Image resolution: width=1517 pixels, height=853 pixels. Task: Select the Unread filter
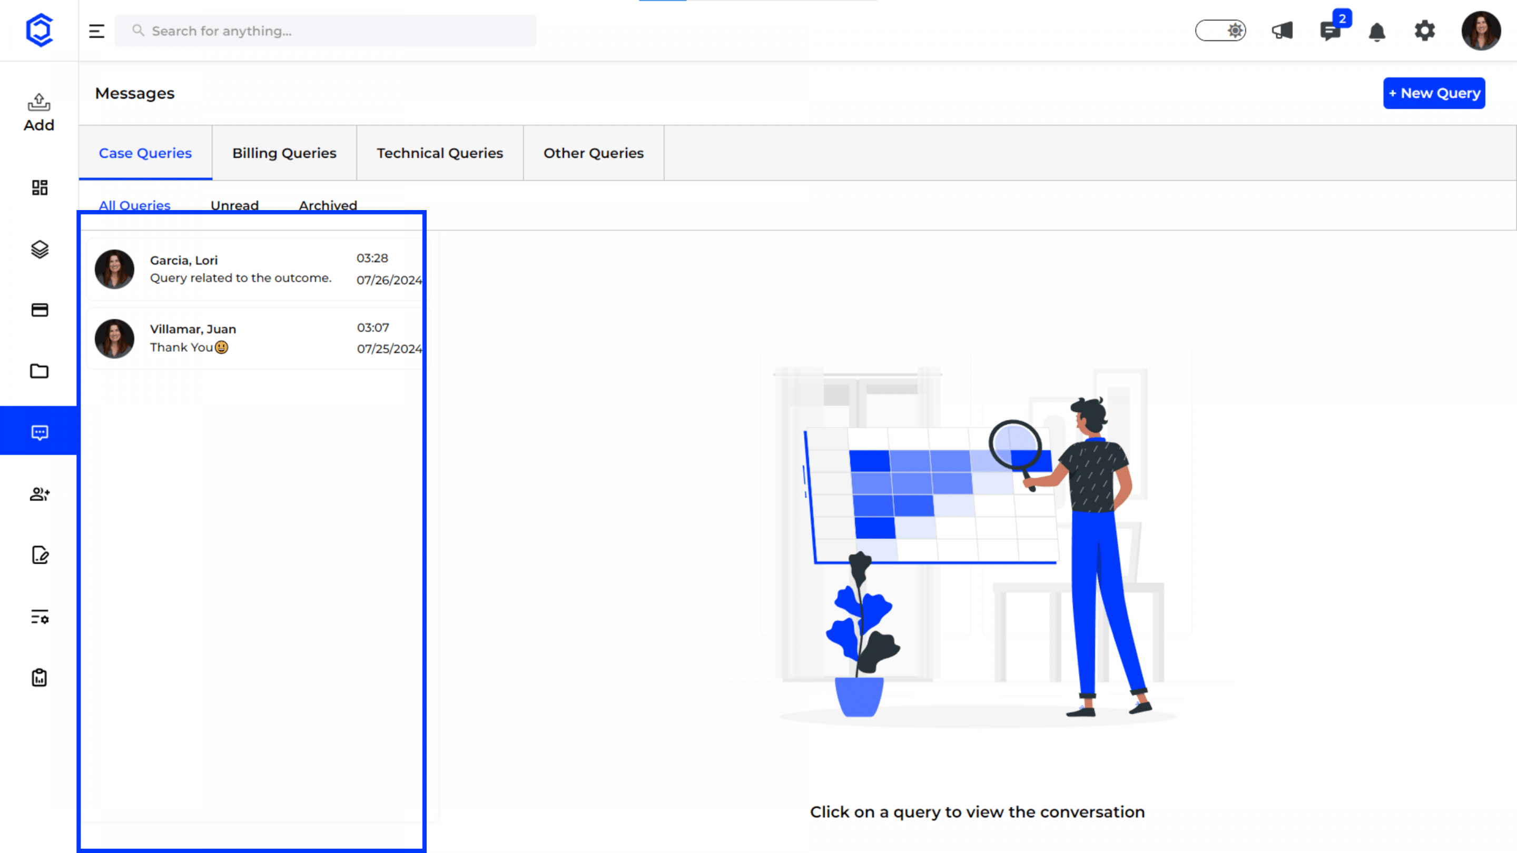pos(234,205)
